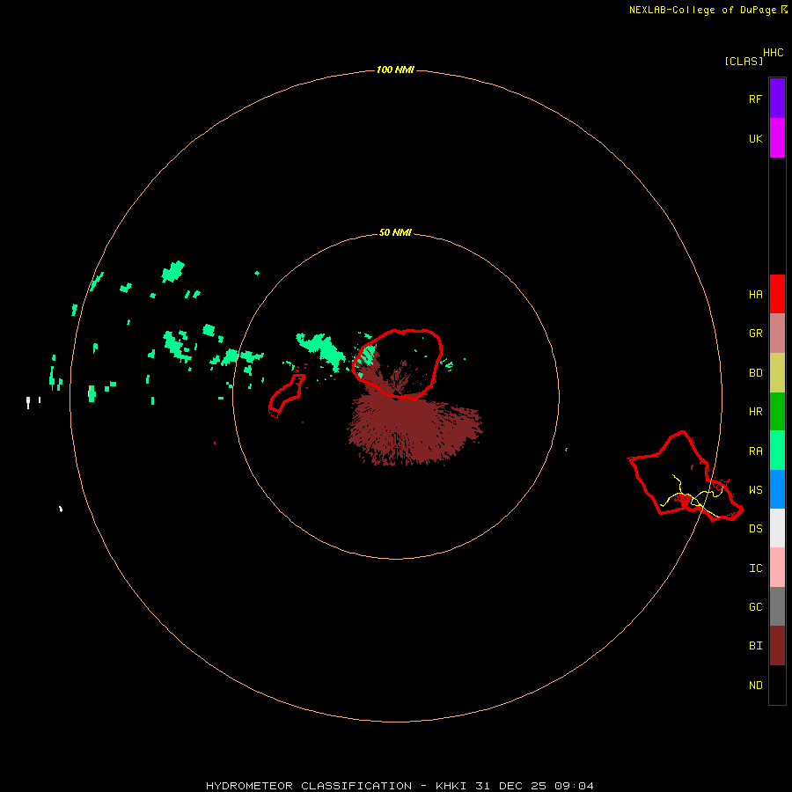
Task: Click the [CLAS] legend heading
Action: tap(744, 61)
